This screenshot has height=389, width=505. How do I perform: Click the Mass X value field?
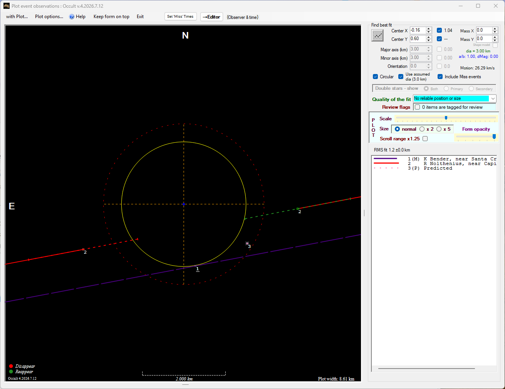coord(484,30)
